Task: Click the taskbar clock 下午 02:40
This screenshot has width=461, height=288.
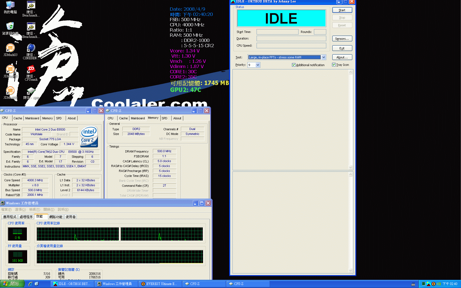Action: click(x=450, y=284)
